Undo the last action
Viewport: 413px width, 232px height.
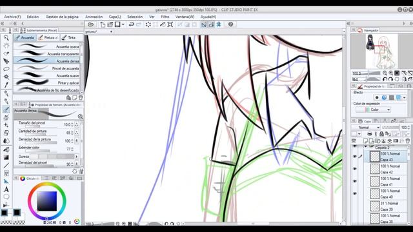point(131,24)
